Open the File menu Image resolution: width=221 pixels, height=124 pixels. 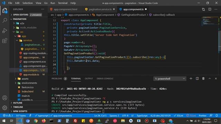10,3
